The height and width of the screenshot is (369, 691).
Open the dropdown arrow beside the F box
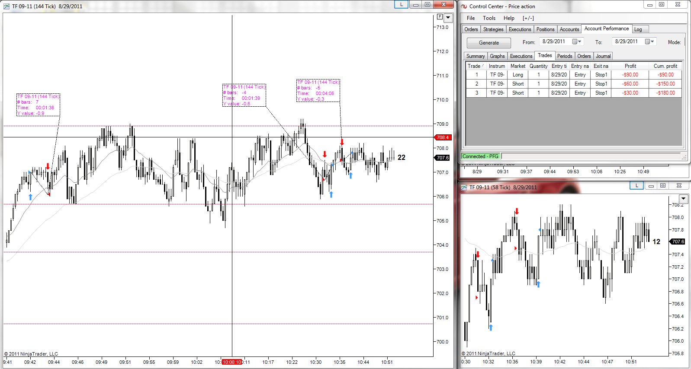point(448,18)
